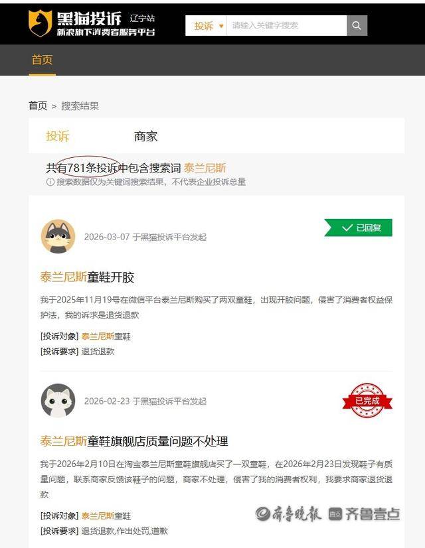Click the magnifier search button
The image size is (425, 548).
coord(357,25)
